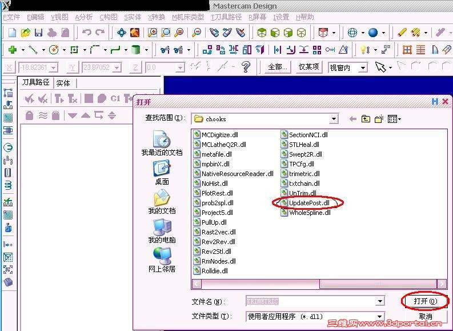This screenshot has width=453, height=331.
Task: Click the down triangle icon in toolpath manager
Action: click(72, 115)
